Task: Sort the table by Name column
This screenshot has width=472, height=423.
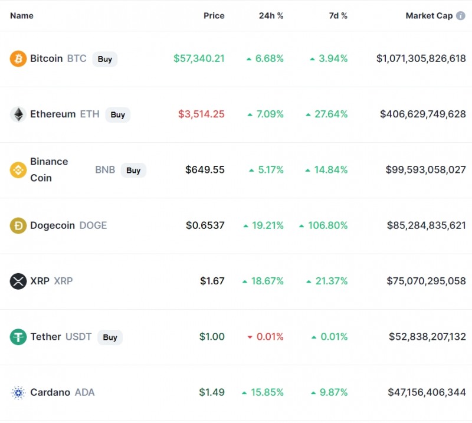Action: pyautogui.click(x=22, y=16)
